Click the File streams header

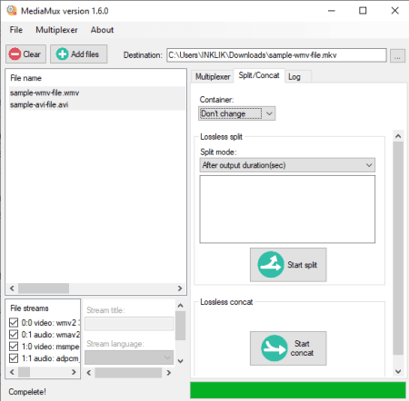pos(29,308)
